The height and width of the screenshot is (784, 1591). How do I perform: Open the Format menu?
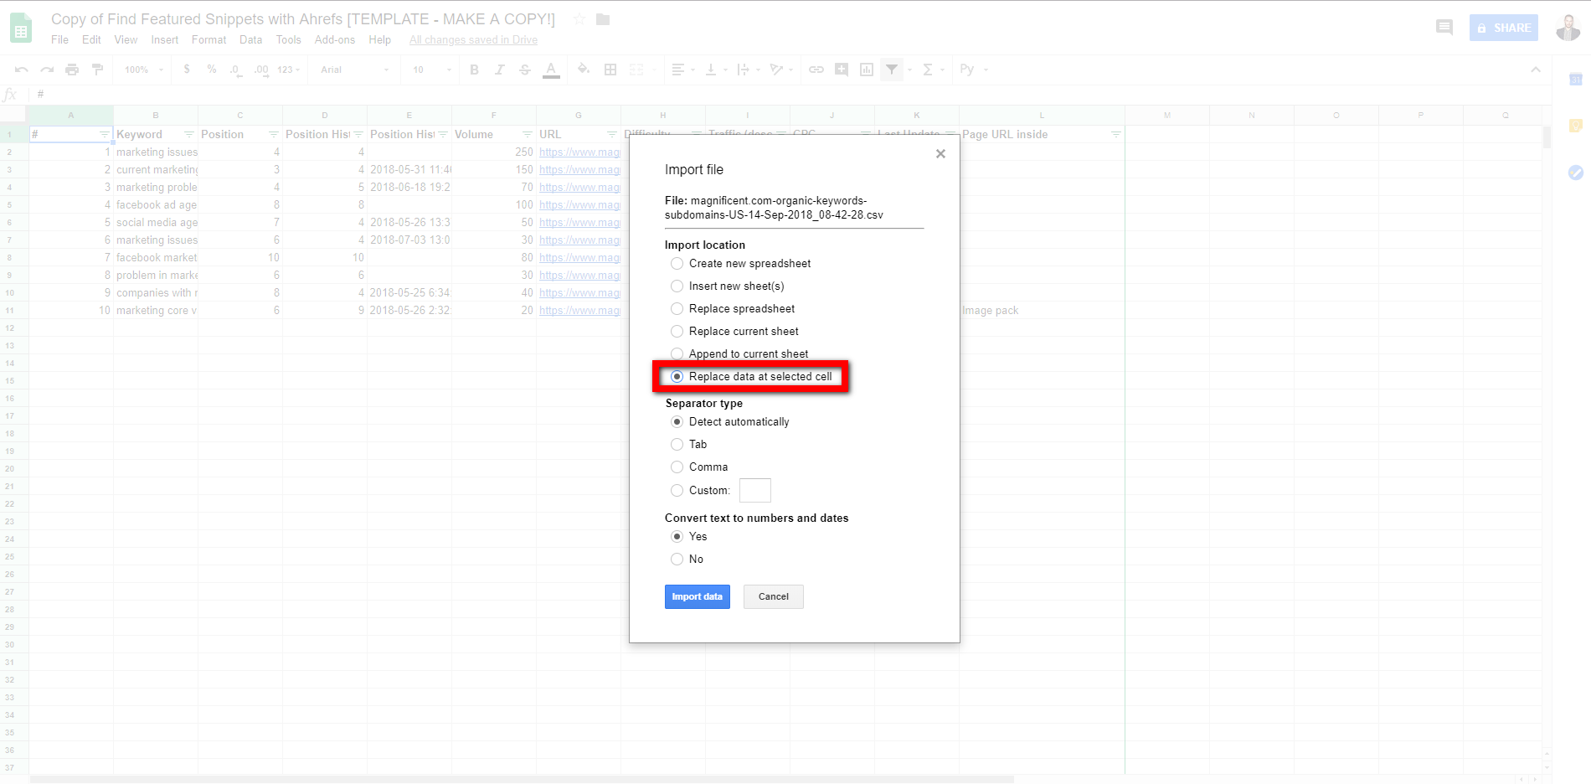tap(209, 39)
